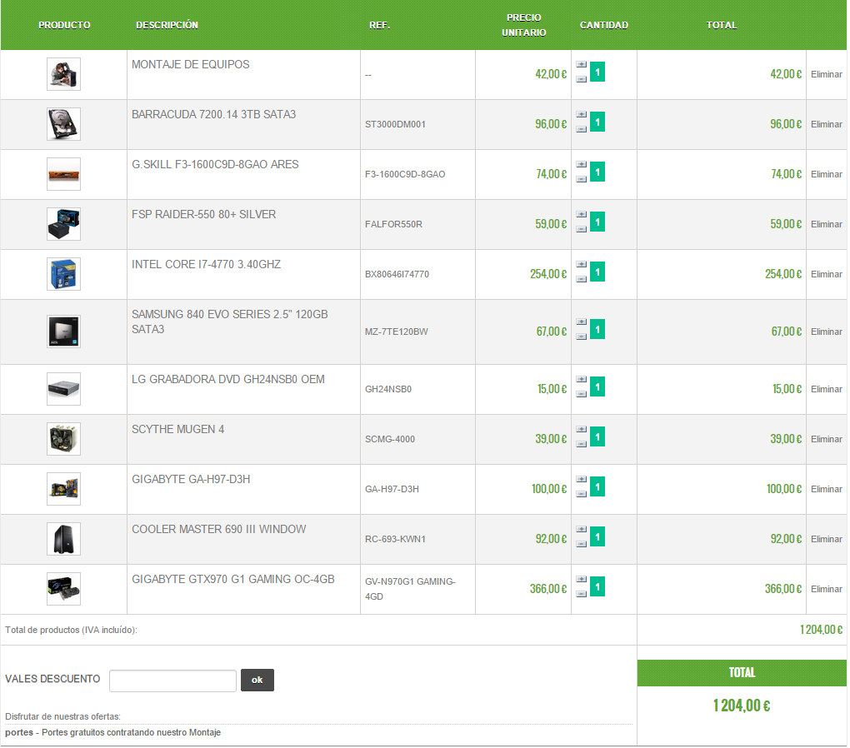
Task: Eliminar COOLER MASTER 690 III case
Action: coord(826,538)
